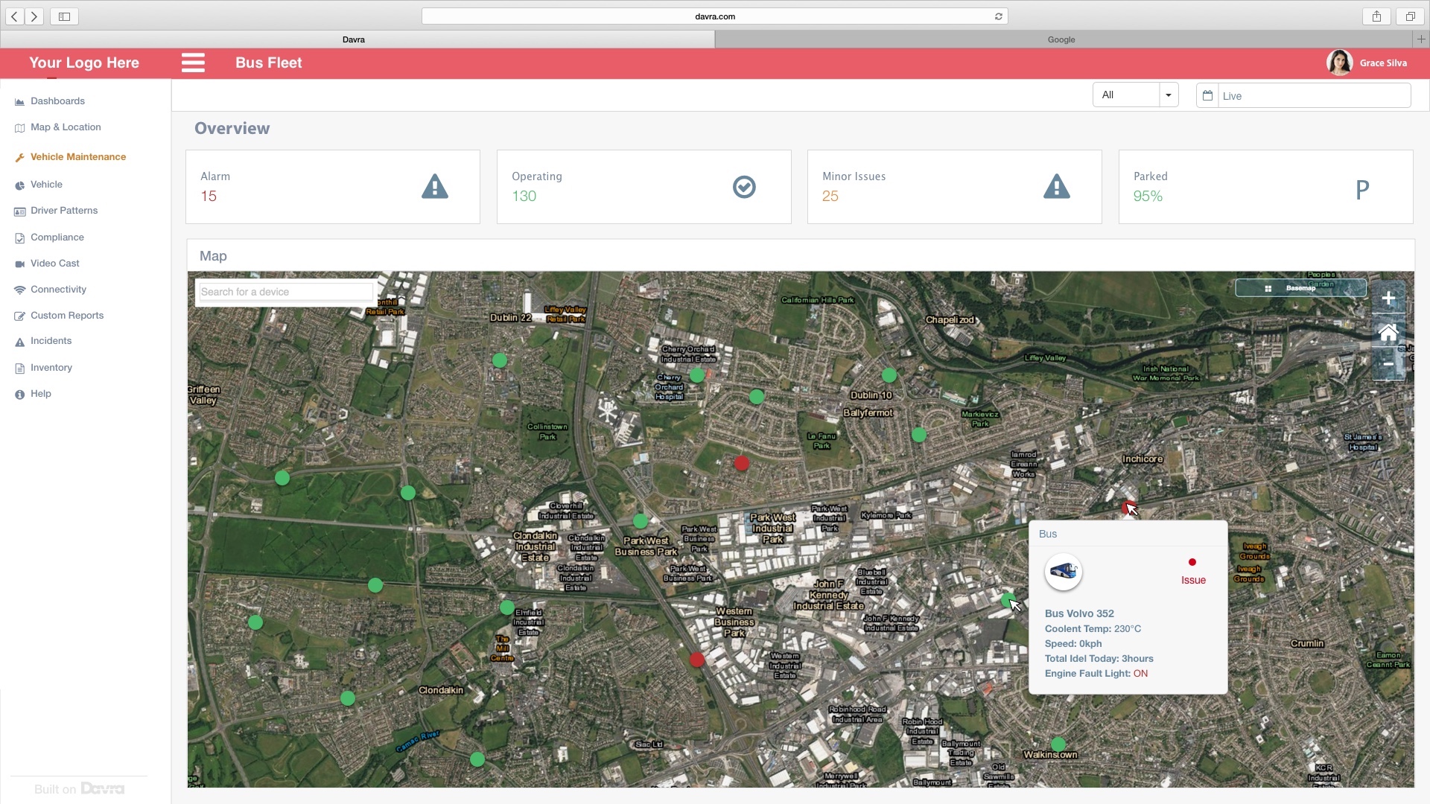The height and width of the screenshot is (804, 1430).
Task: Open the Minor Issues 25 card
Action: click(955, 187)
